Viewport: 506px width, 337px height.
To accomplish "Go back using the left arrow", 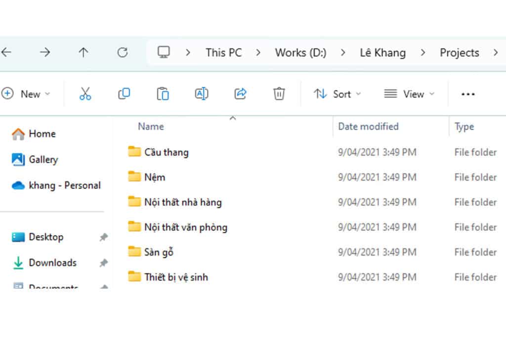I will tap(6, 52).
